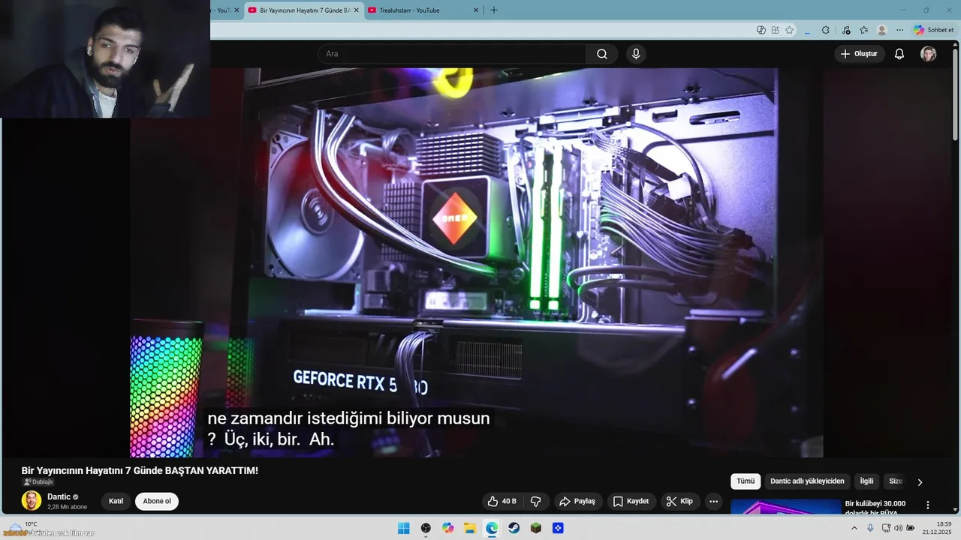961x540 pixels.
Task: Select the Dantic adlı yükleyiciden chip
Action: click(x=807, y=481)
